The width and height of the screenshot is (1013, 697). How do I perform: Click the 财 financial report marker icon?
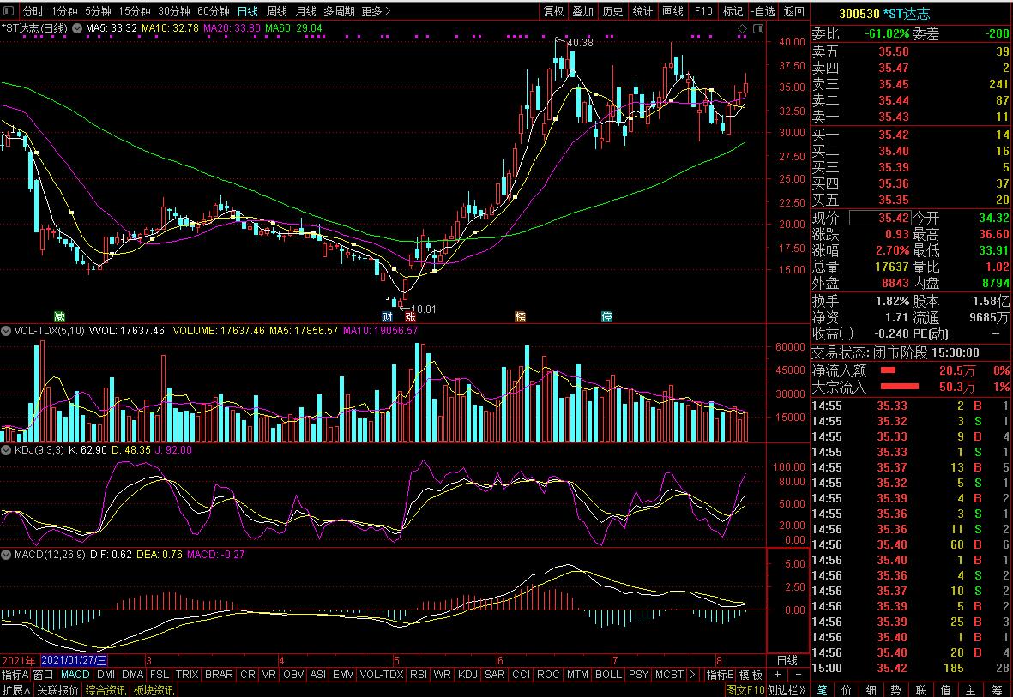click(387, 316)
